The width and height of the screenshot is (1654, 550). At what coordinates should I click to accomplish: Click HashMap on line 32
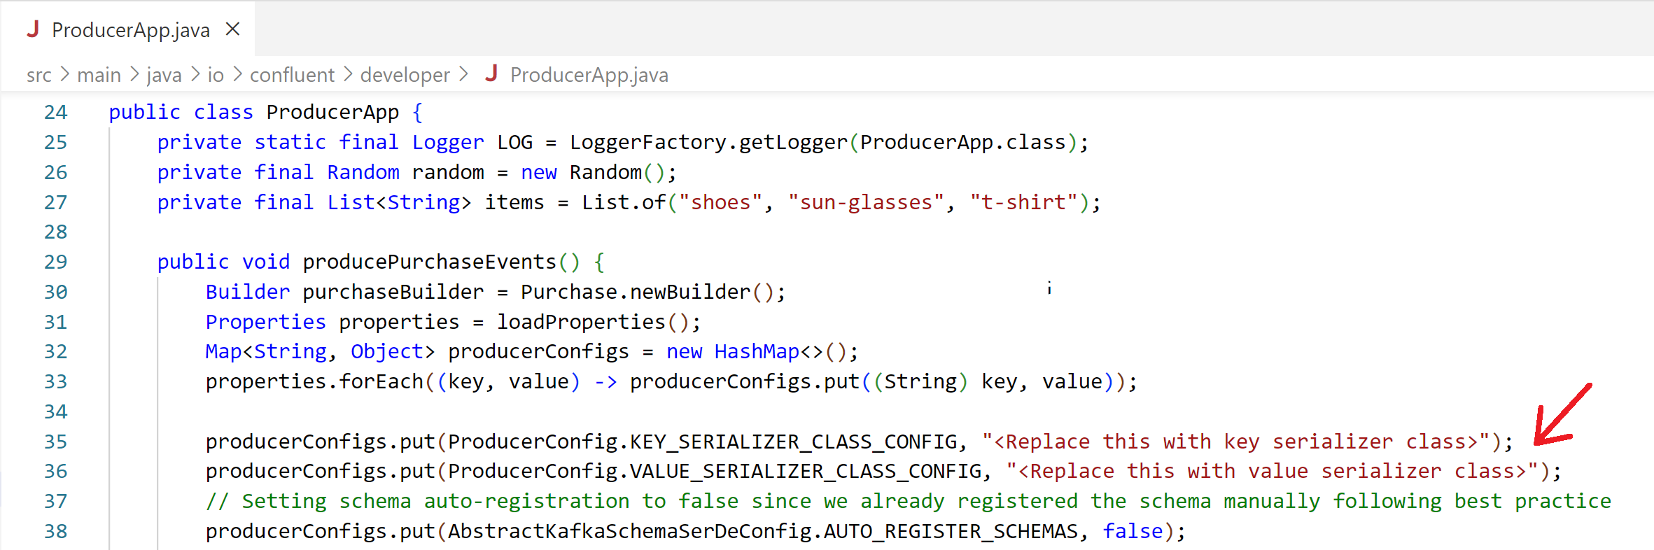click(757, 352)
